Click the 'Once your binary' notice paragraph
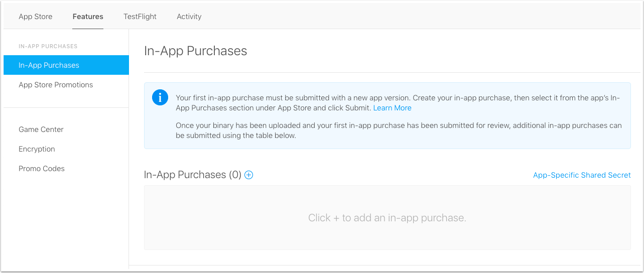This screenshot has width=644, height=273. [x=399, y=130]
